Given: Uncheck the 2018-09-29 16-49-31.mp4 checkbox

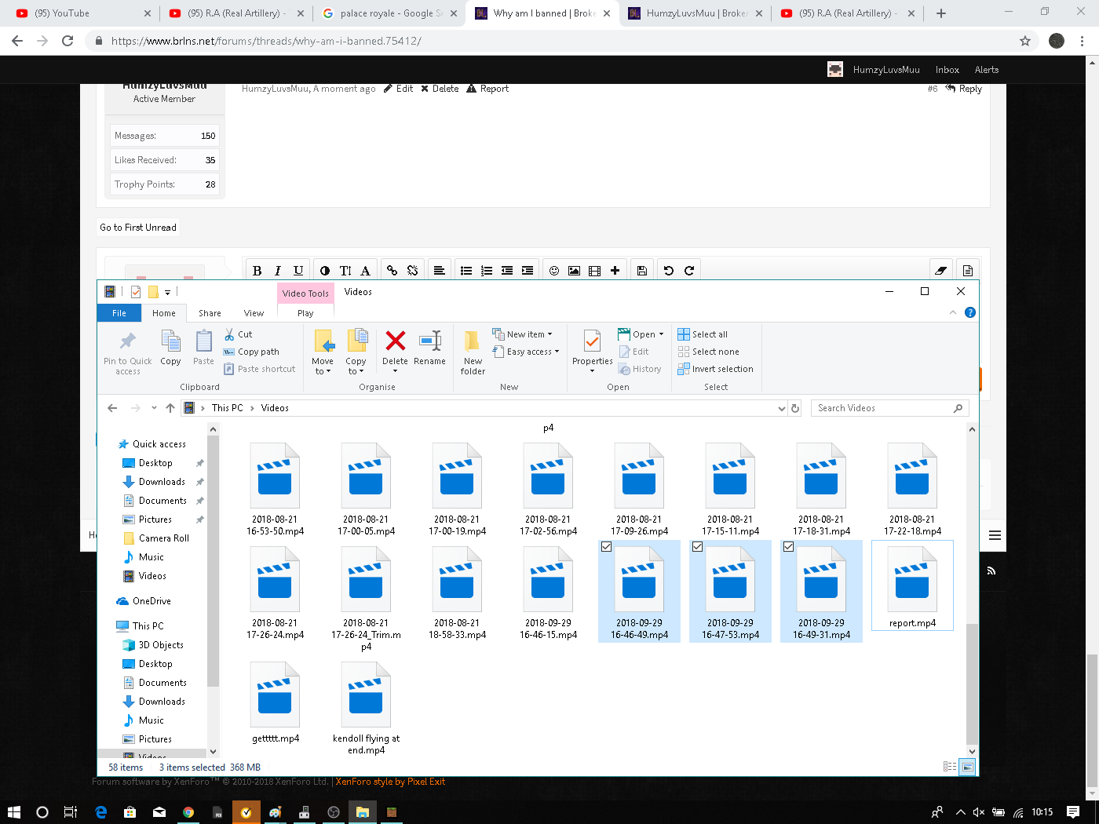Looking at the screenshot, I should tap(788, 547).
